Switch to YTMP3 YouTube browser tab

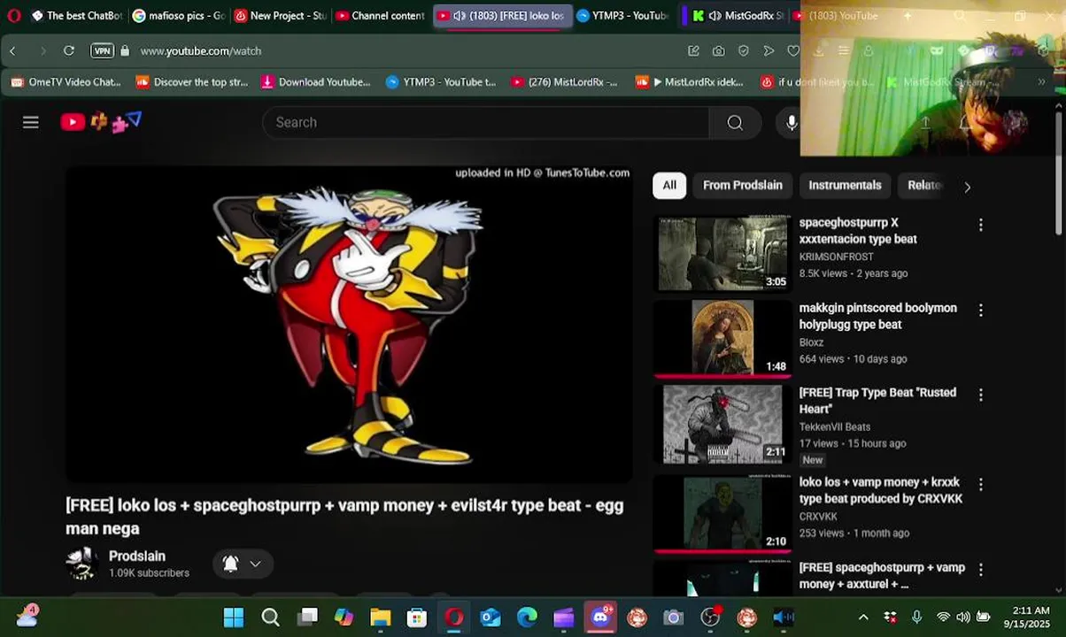click(x=623, y=16)
